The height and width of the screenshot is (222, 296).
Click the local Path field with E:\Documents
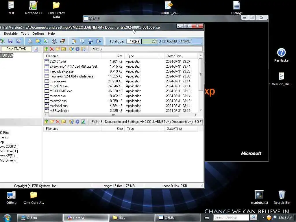pos(151,122)
